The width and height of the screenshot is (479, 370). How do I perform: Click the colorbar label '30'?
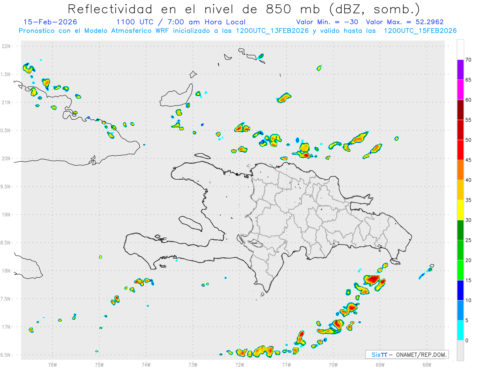[469, 220]
